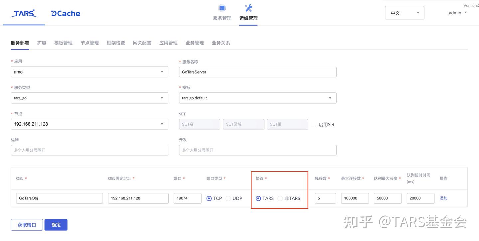Click the 节点 dropdown arrow
Viewport: 479px width, 241px height.
pos(162,124)
